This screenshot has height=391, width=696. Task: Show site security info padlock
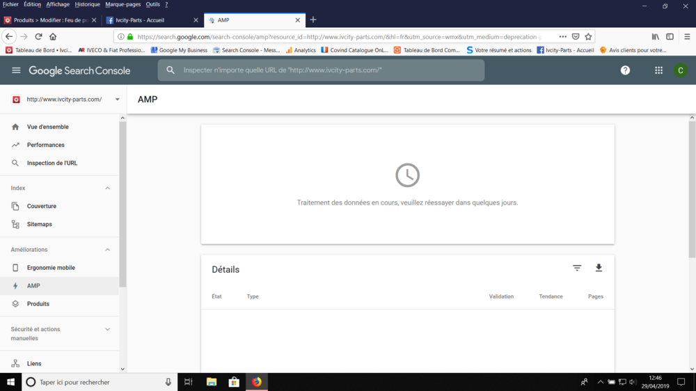[x=130, y=36]
